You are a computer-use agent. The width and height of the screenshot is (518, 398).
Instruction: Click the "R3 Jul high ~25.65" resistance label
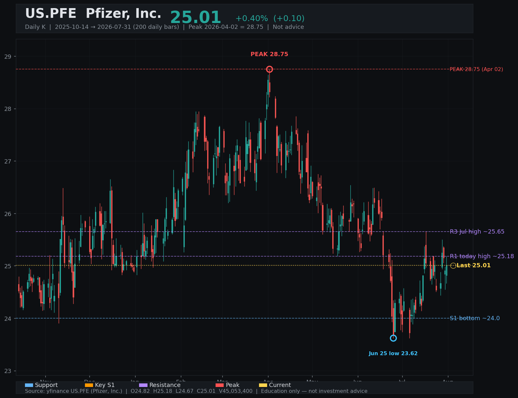(477, 232)
